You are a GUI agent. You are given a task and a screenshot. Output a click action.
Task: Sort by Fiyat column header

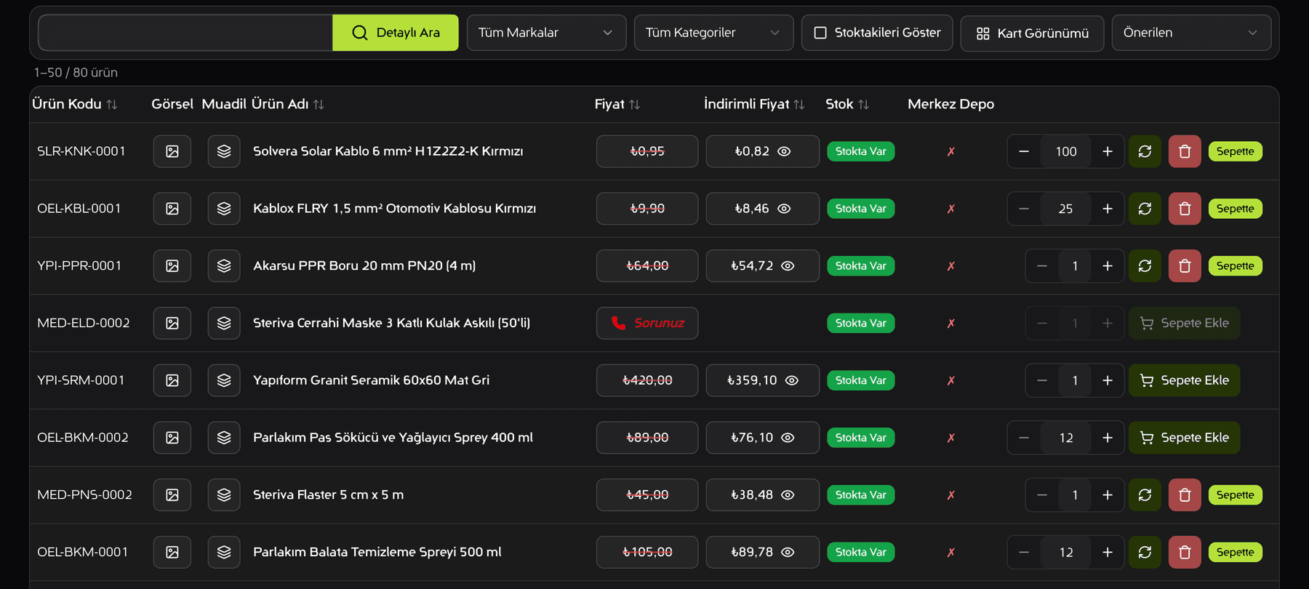[617, 104]
